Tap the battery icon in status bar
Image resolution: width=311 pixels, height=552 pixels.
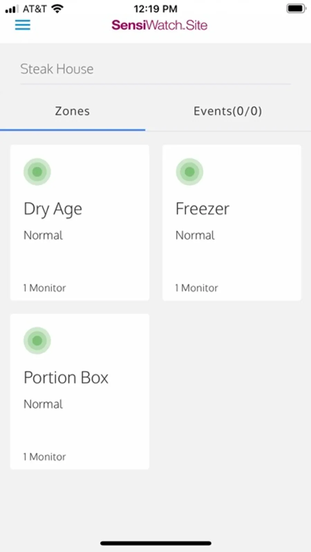(x=296, y=9)
